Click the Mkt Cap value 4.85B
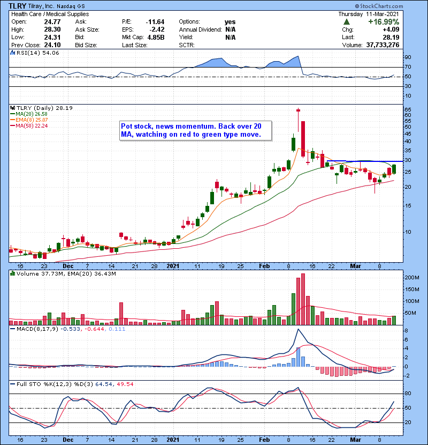Screen dimensions: 428x445 pos(156,37)
